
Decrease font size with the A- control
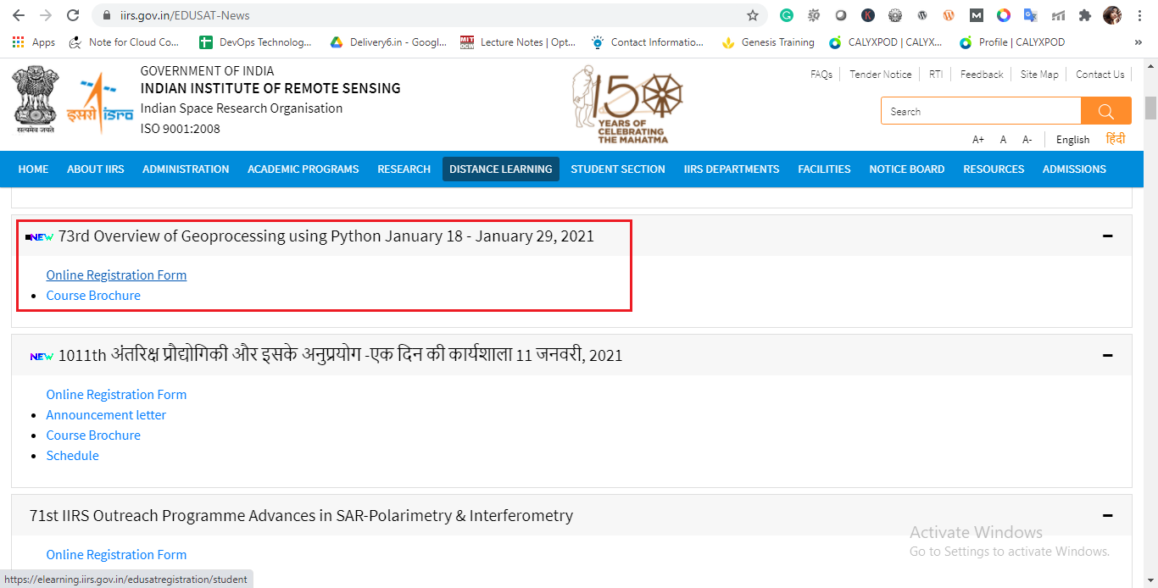point(1027,139)
